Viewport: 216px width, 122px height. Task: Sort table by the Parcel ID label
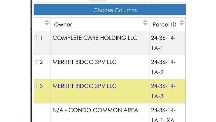(164, 24)
